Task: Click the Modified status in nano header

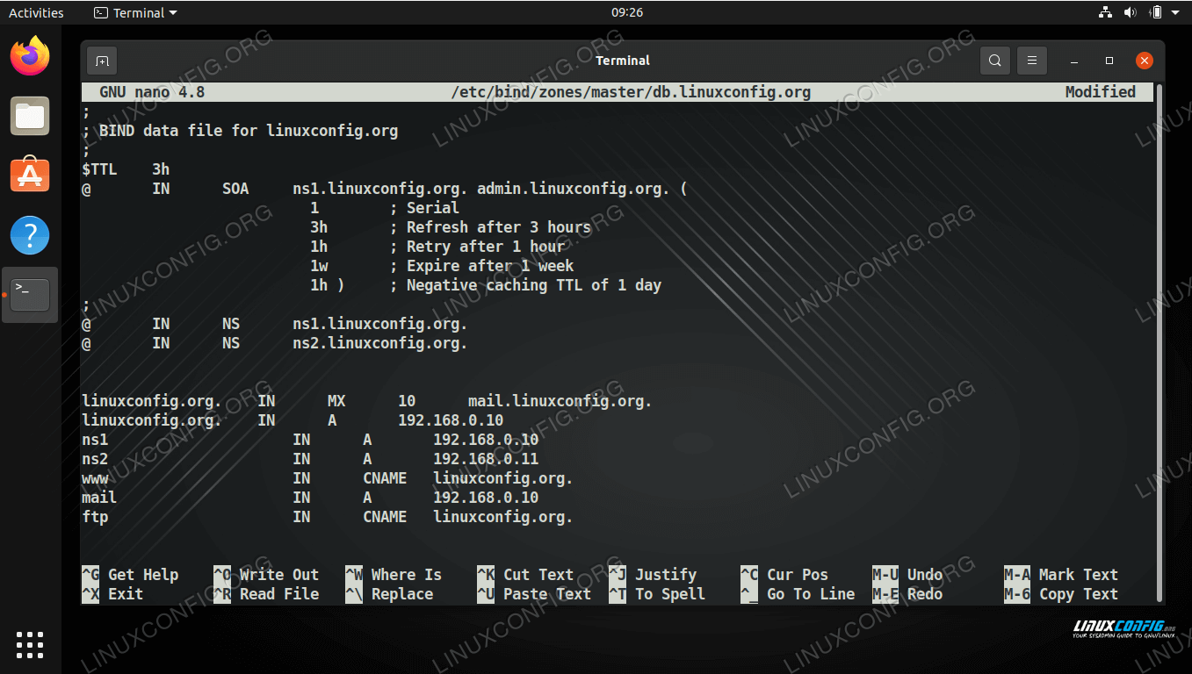Action: click(1101, 92)
